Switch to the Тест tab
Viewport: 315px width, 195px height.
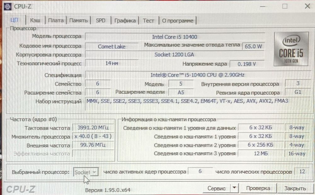(x=148, y=20)
